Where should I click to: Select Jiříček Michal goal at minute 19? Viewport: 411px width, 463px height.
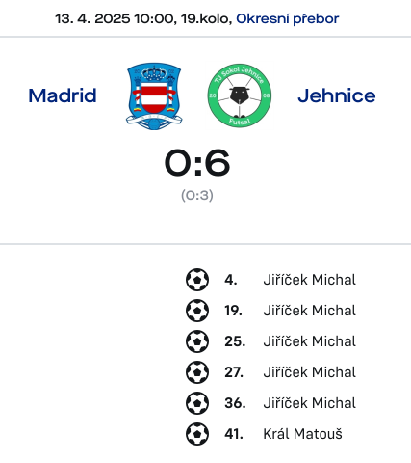(x=310, y=311)
